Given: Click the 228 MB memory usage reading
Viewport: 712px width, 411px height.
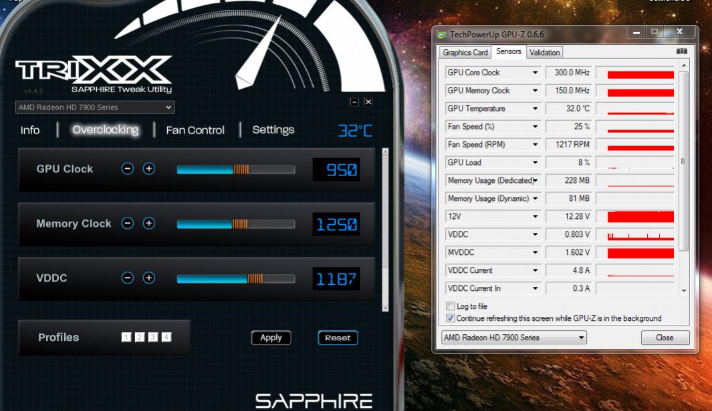Looking at the screenshot, I should pos(569,180).
